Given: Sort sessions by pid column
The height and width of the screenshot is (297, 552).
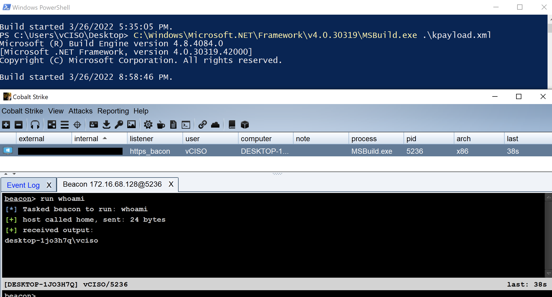Looking at the screenshot, I should (429, 139).
